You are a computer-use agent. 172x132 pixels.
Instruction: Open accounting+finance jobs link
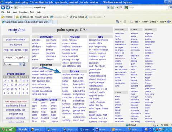(98, 40)
